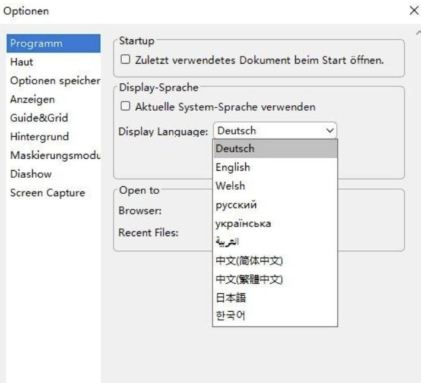Select русский language option
Image resolution: width=421 pixels, height=383 pixels.
click(275, 205)
